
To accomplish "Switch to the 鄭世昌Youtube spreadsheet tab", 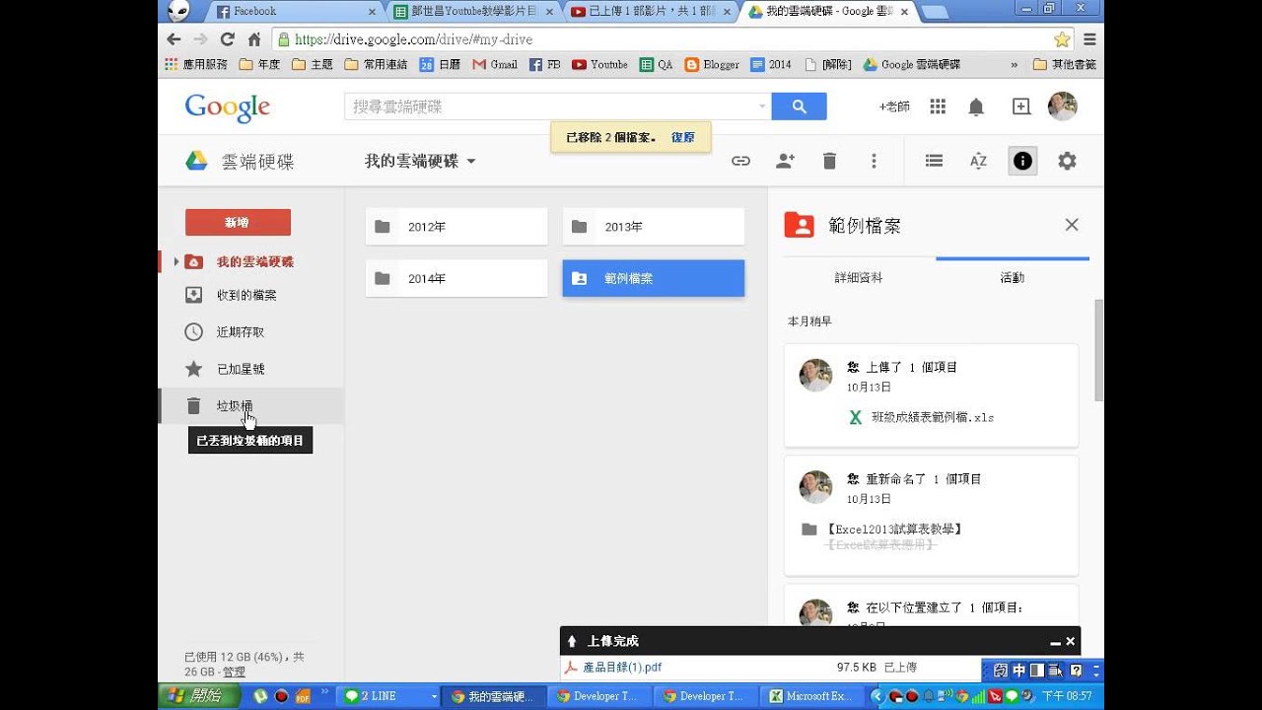I will coord(475,12).
